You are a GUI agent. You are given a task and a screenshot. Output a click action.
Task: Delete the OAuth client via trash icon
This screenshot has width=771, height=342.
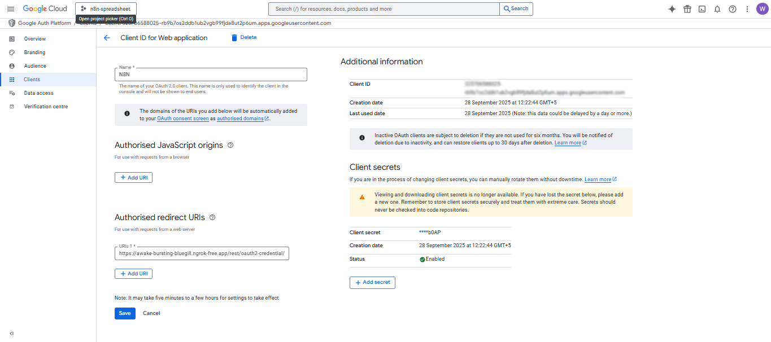click(234, 37)
